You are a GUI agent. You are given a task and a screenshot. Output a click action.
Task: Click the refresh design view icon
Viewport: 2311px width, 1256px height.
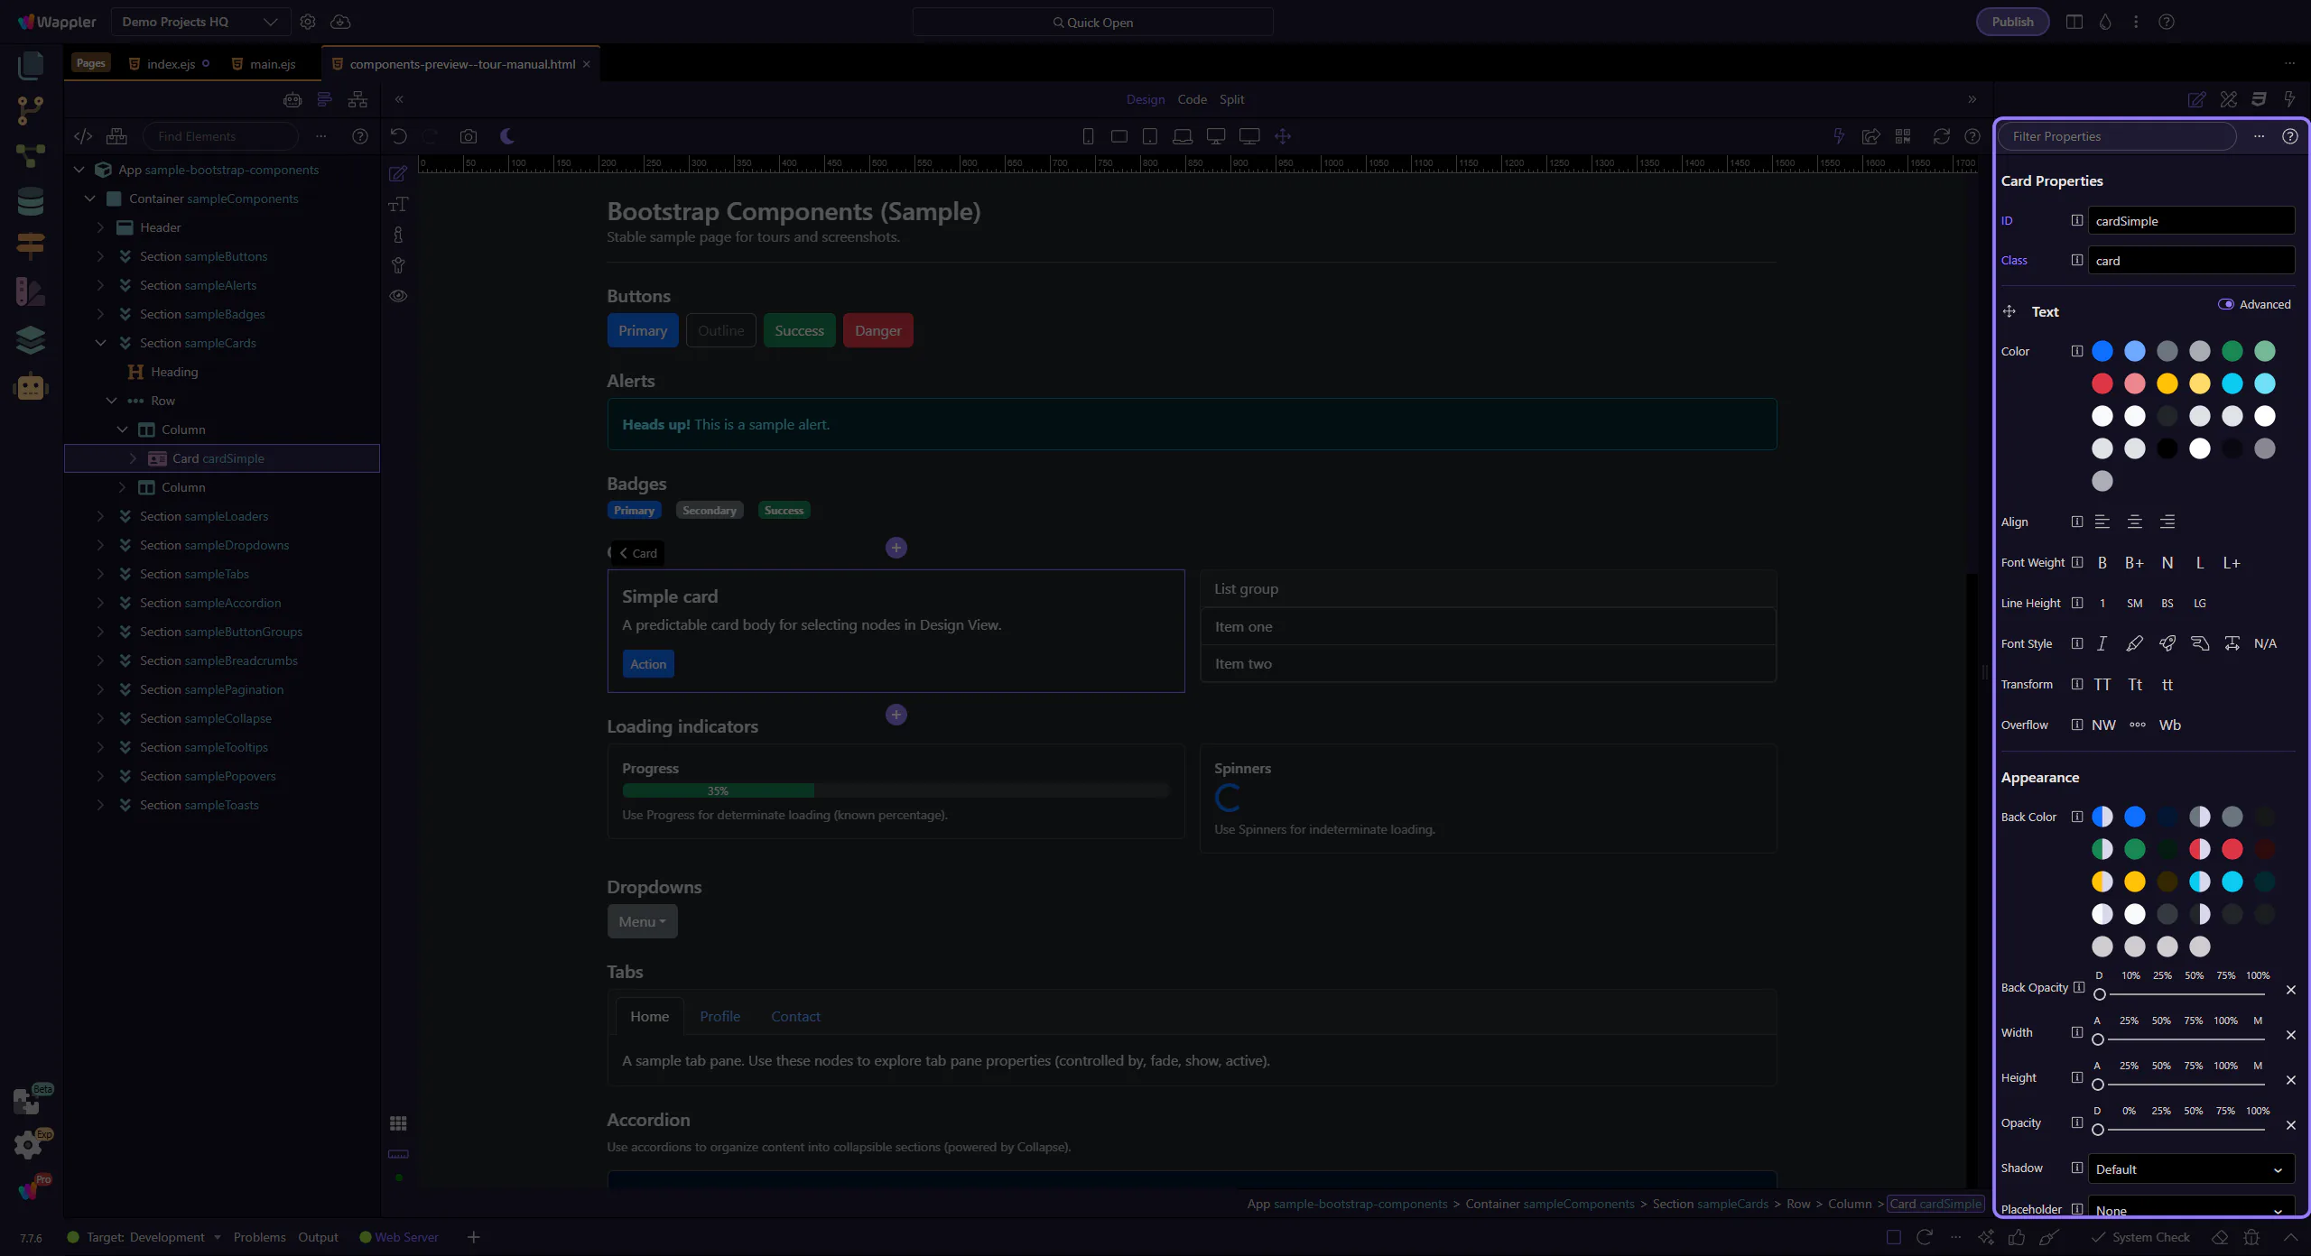click(x=1941, y=136)
